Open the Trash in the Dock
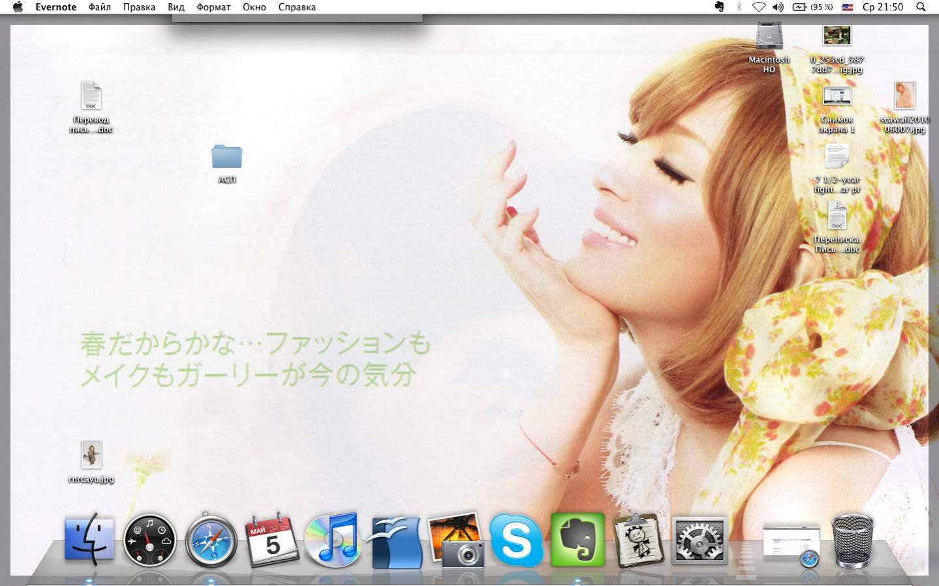The width and height of the screenshot is (939, 586). (x=852, y=540)
